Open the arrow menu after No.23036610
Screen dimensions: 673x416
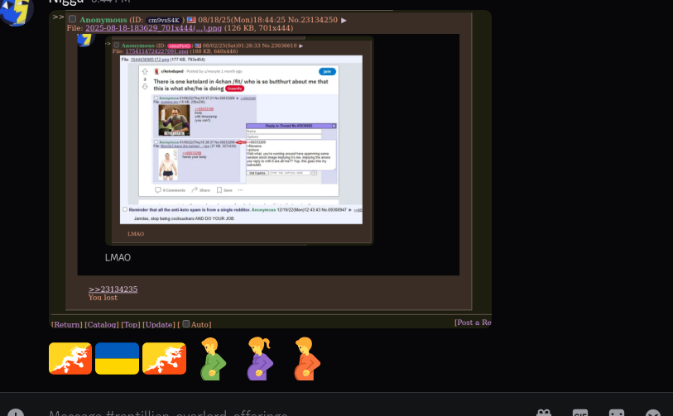[300, 45]
